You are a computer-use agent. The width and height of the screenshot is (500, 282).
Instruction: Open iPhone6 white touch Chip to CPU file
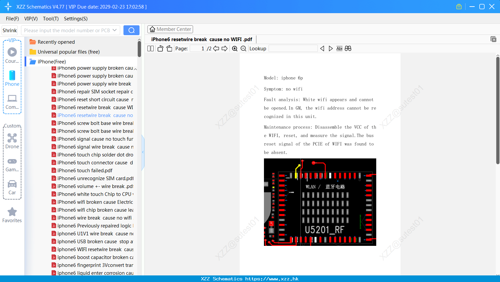[x=92, y=194]
